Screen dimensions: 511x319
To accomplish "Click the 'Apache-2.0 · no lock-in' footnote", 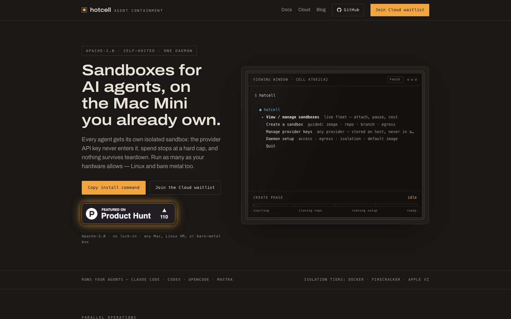I will coord(151,239).
